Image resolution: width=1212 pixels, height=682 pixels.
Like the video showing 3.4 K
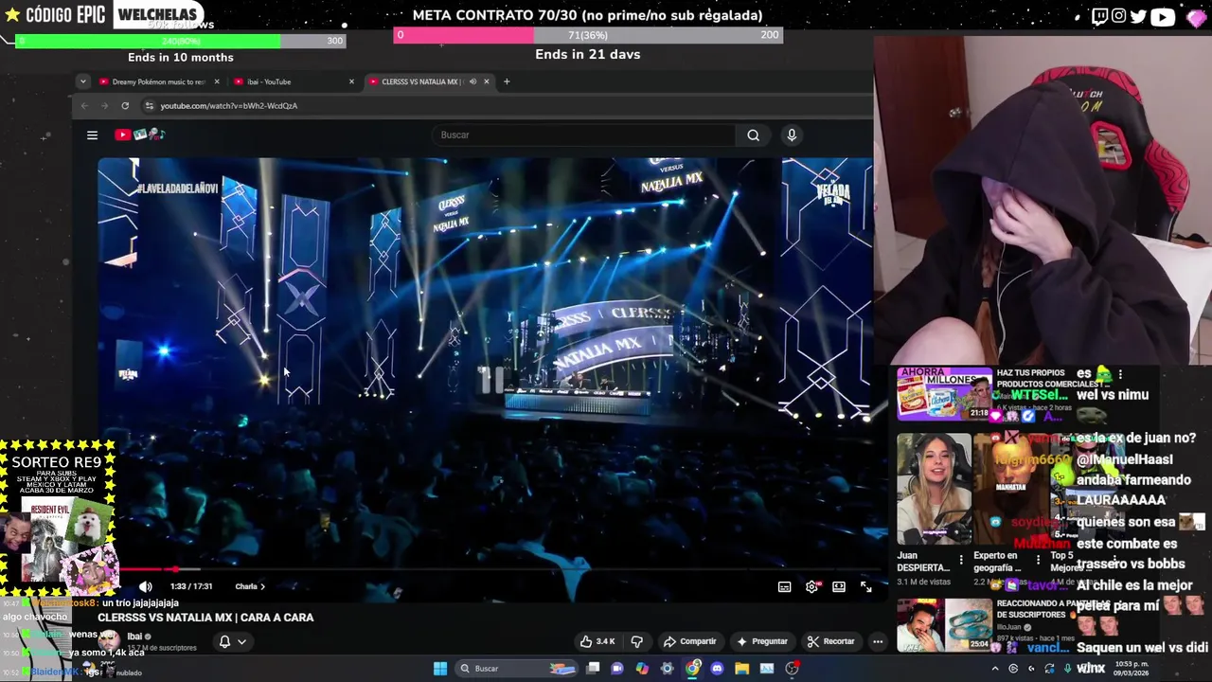point(597,641)
